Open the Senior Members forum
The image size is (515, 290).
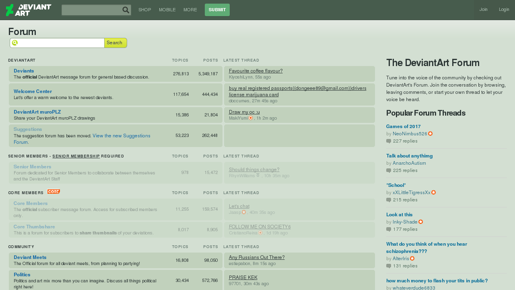point(32,167)
